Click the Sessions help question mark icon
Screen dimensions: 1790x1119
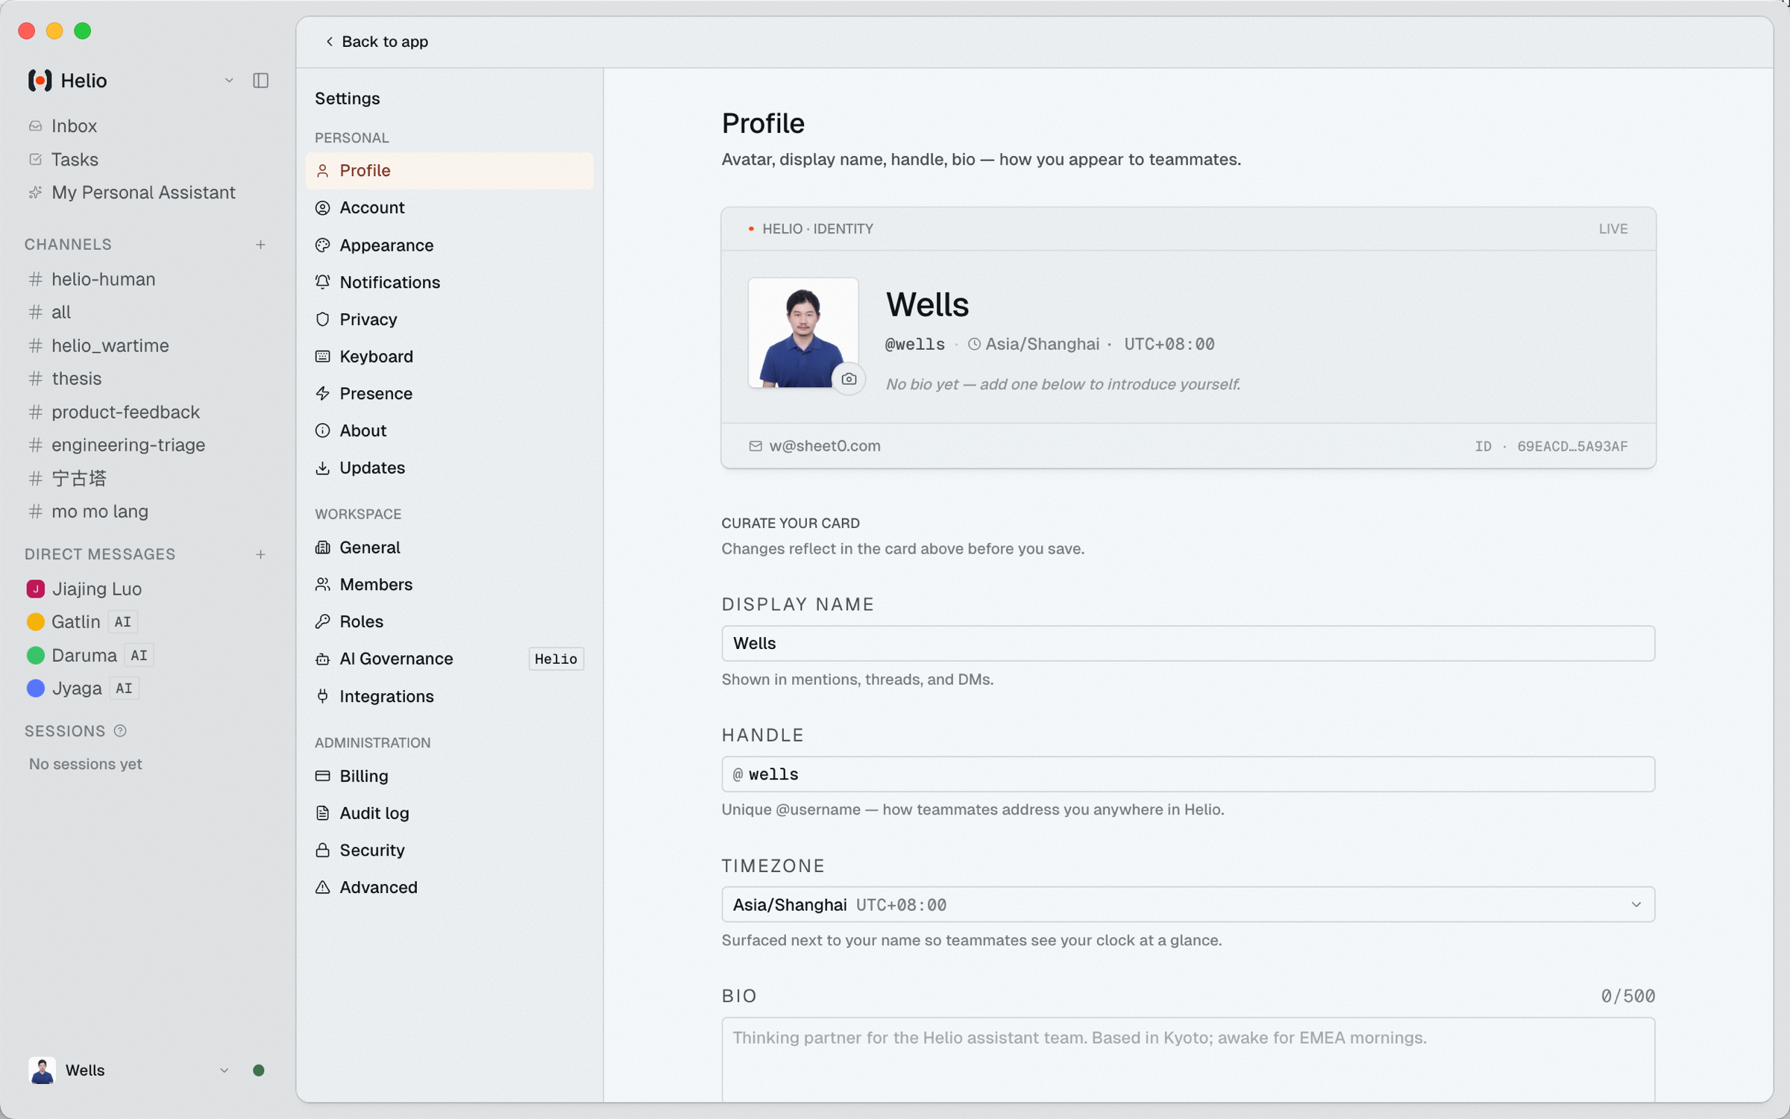click(120, 731)
